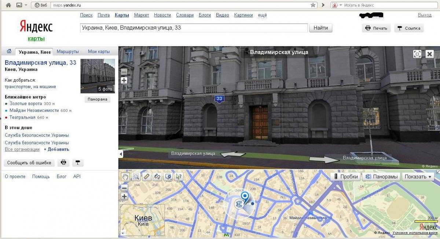Open the Видео service link
This screenshot has width=440, height=239.
click(223, 15)
